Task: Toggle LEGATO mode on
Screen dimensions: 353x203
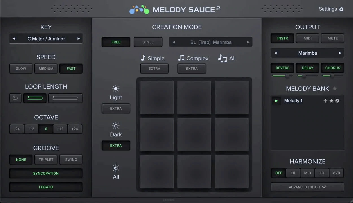Action: [46, 187]
